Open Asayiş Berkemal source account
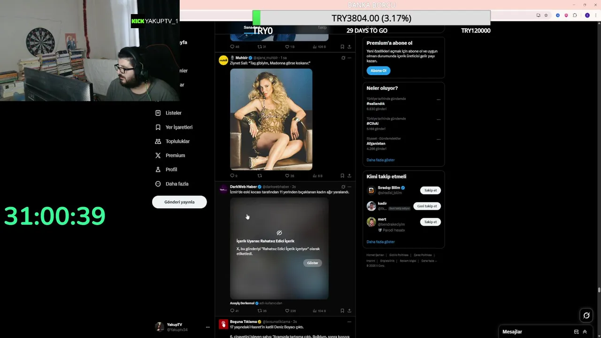 (x=242, y=303)
